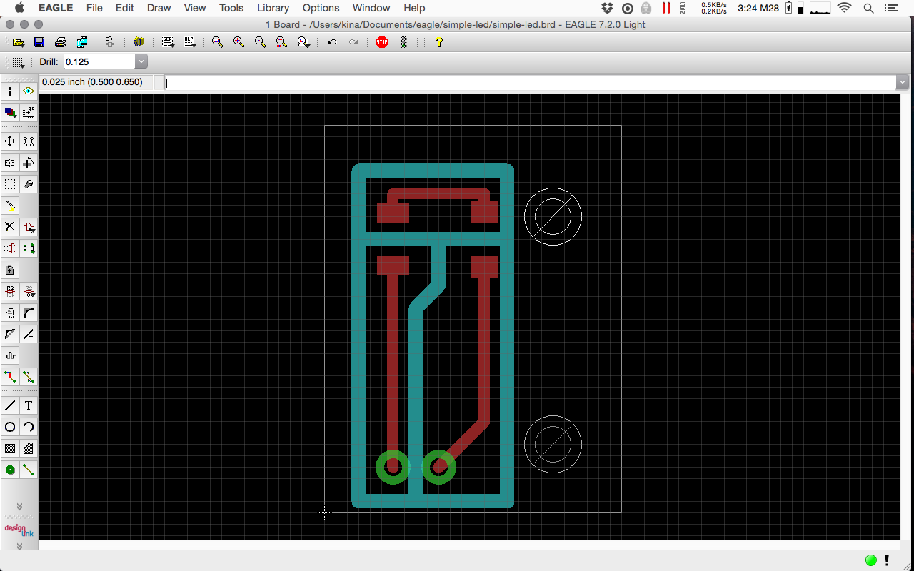Click the Open file toolbar icon
This screenshot has width=914, height=571.
point(18,42)
